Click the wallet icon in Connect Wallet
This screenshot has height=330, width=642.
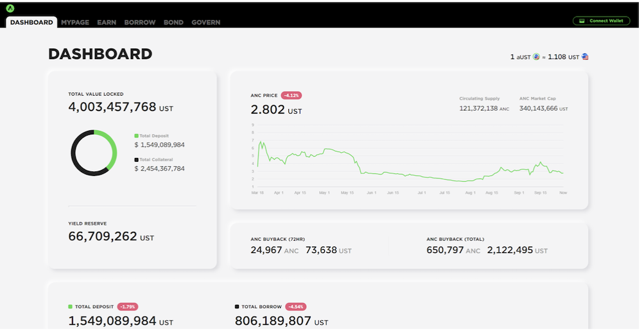tap(582, 21)
